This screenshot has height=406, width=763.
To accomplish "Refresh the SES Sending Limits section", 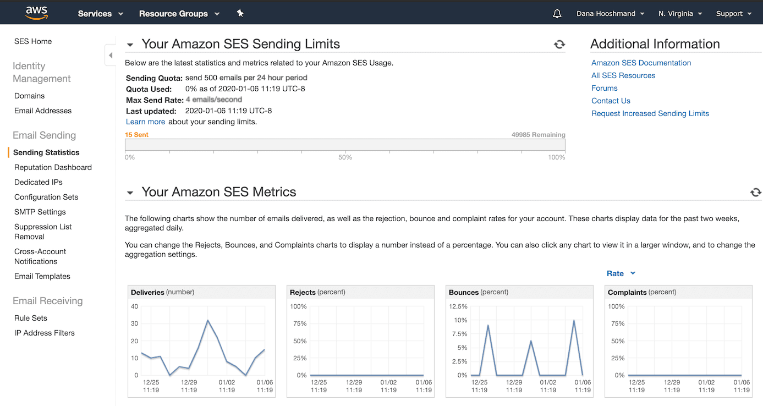I will click(x=559, y=45).
